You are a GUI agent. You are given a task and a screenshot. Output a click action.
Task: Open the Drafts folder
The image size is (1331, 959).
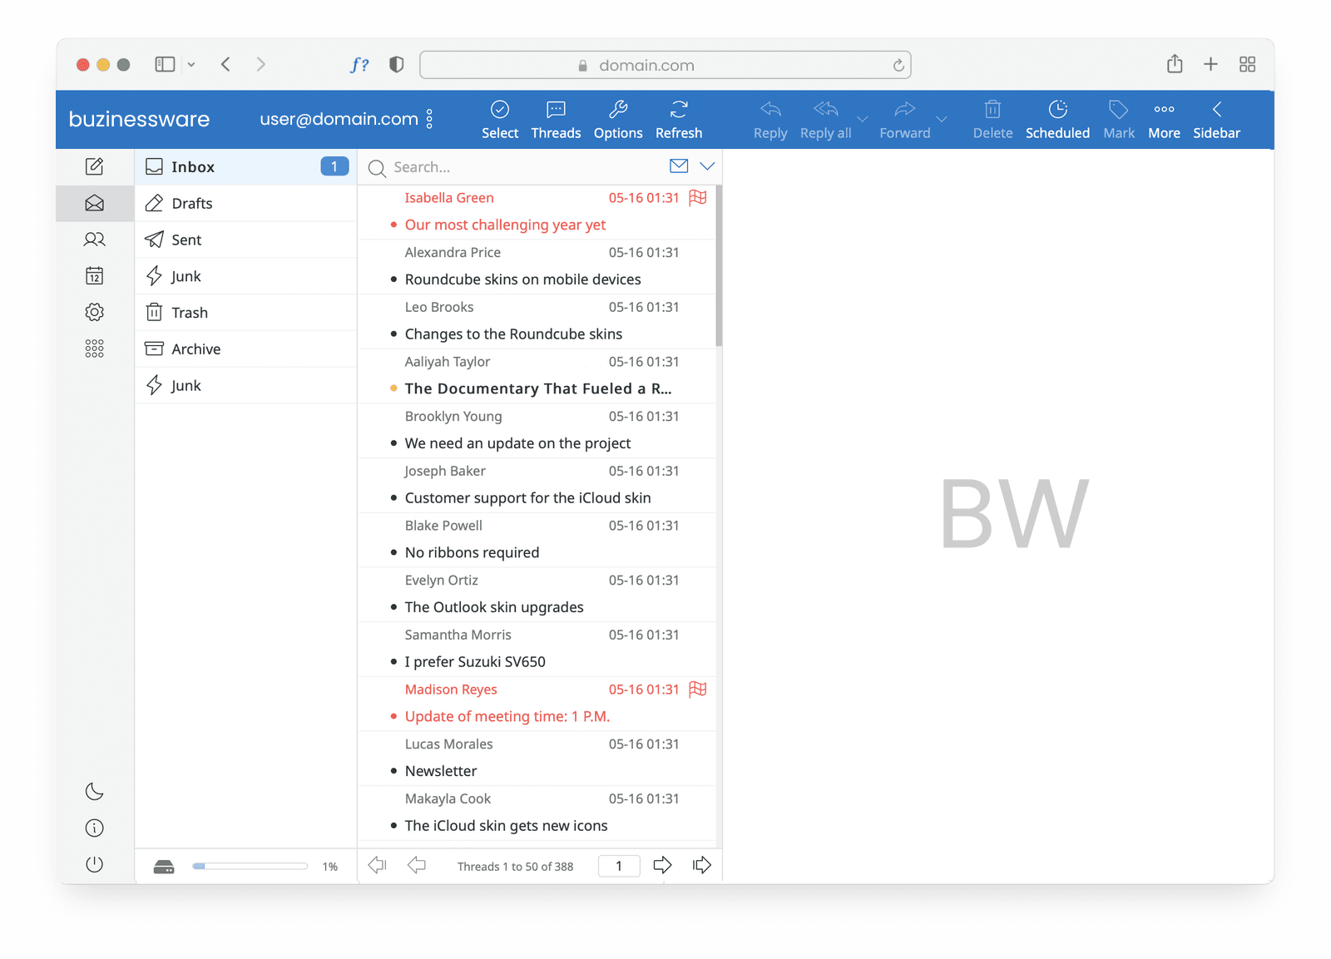192,204
